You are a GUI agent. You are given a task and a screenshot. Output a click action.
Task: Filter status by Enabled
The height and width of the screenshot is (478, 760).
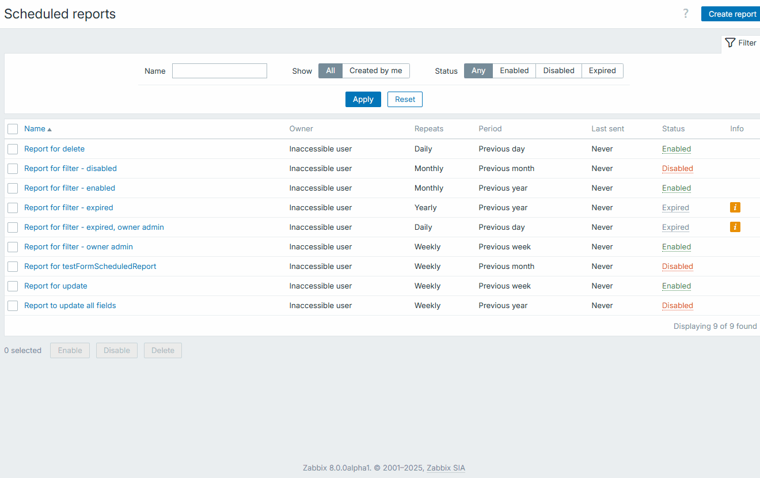click(x=514, y=71)
